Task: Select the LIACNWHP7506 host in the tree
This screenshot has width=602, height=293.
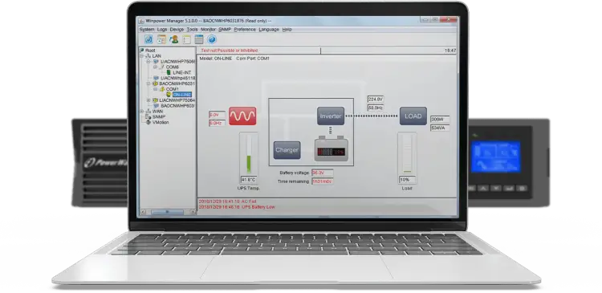Action: (177, 62)
